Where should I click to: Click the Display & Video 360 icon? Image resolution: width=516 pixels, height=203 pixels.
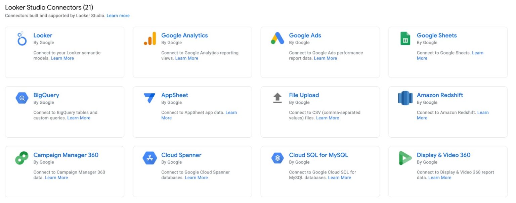[x=405, y=158]
